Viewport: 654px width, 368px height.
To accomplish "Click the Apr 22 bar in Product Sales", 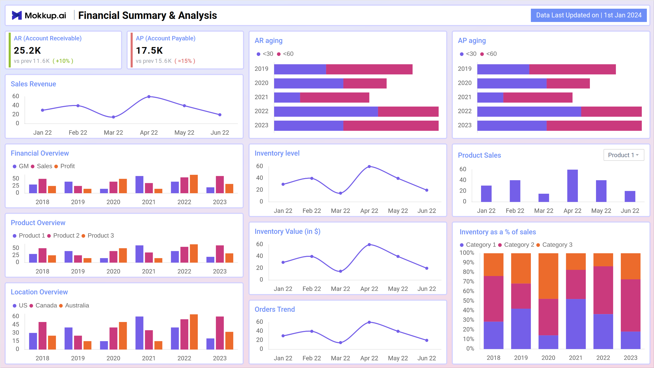I will click(x=573, y=186).
